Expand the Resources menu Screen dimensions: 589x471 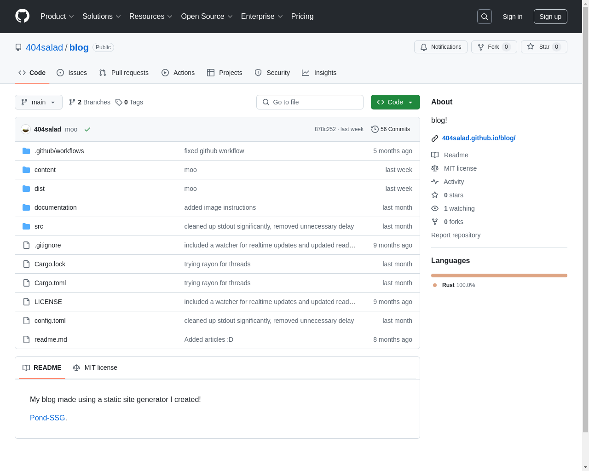(x=151, y=17)
